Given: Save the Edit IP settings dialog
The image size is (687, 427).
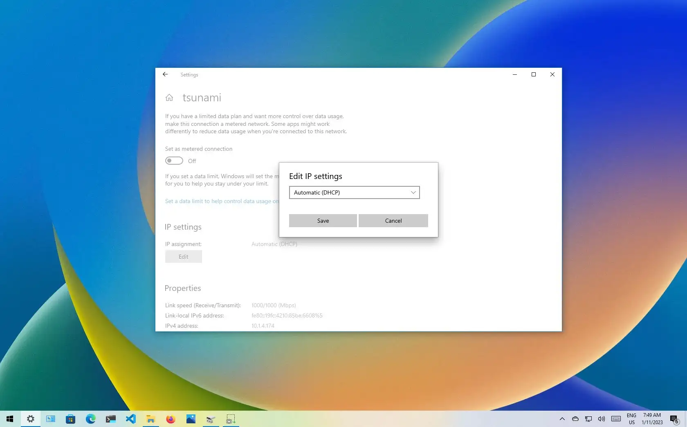Looking at the screenshot, I should [323, 221].
